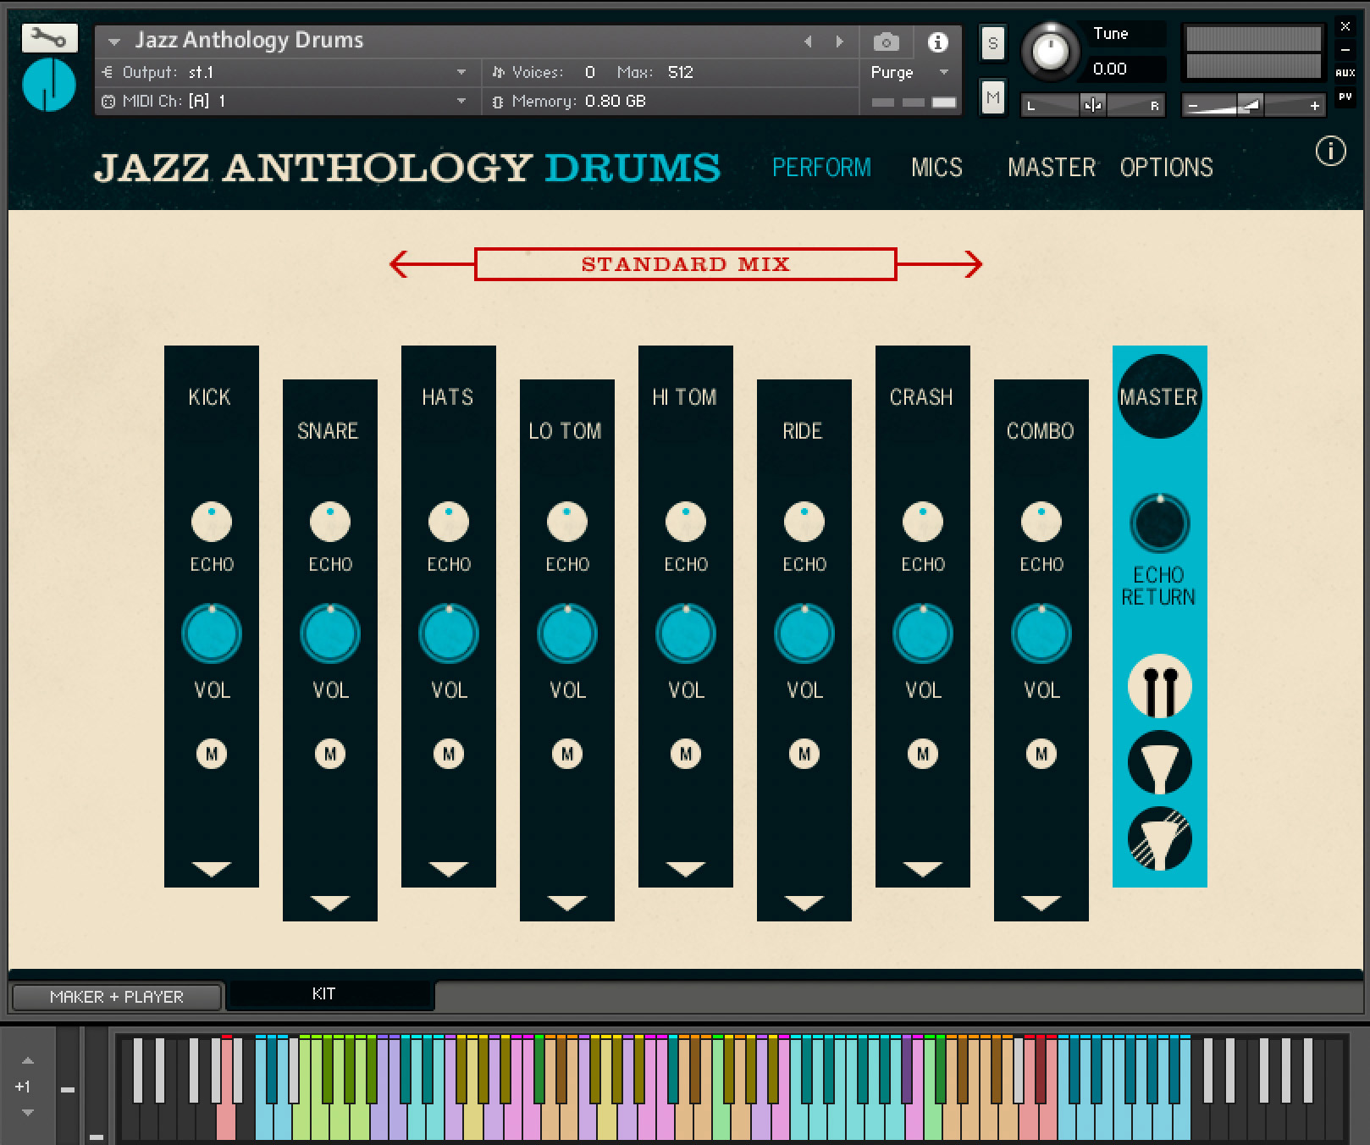Click the snapshot camera icon
The image size is (1370, 1145).
point(885,41)
